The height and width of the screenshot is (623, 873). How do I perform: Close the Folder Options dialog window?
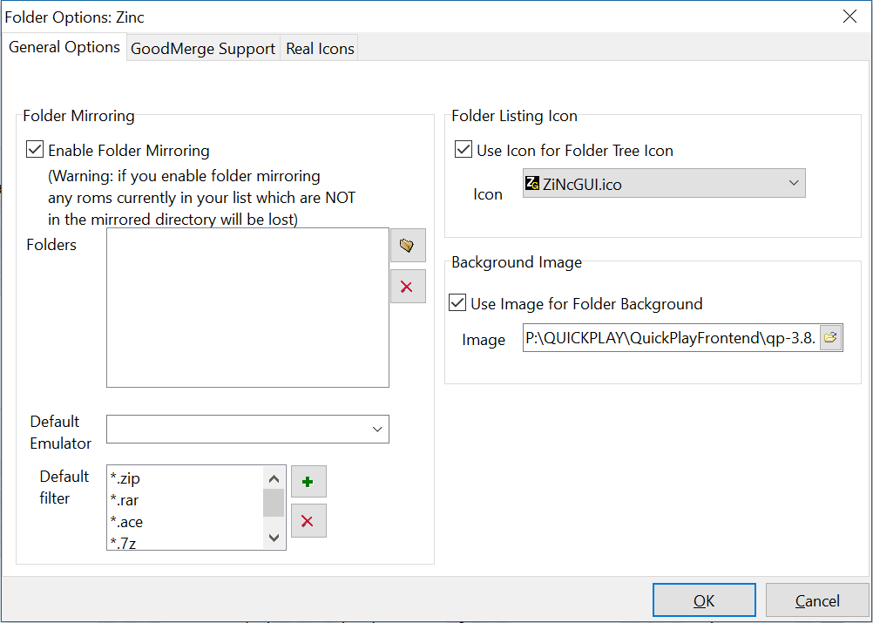coord(849,17)
